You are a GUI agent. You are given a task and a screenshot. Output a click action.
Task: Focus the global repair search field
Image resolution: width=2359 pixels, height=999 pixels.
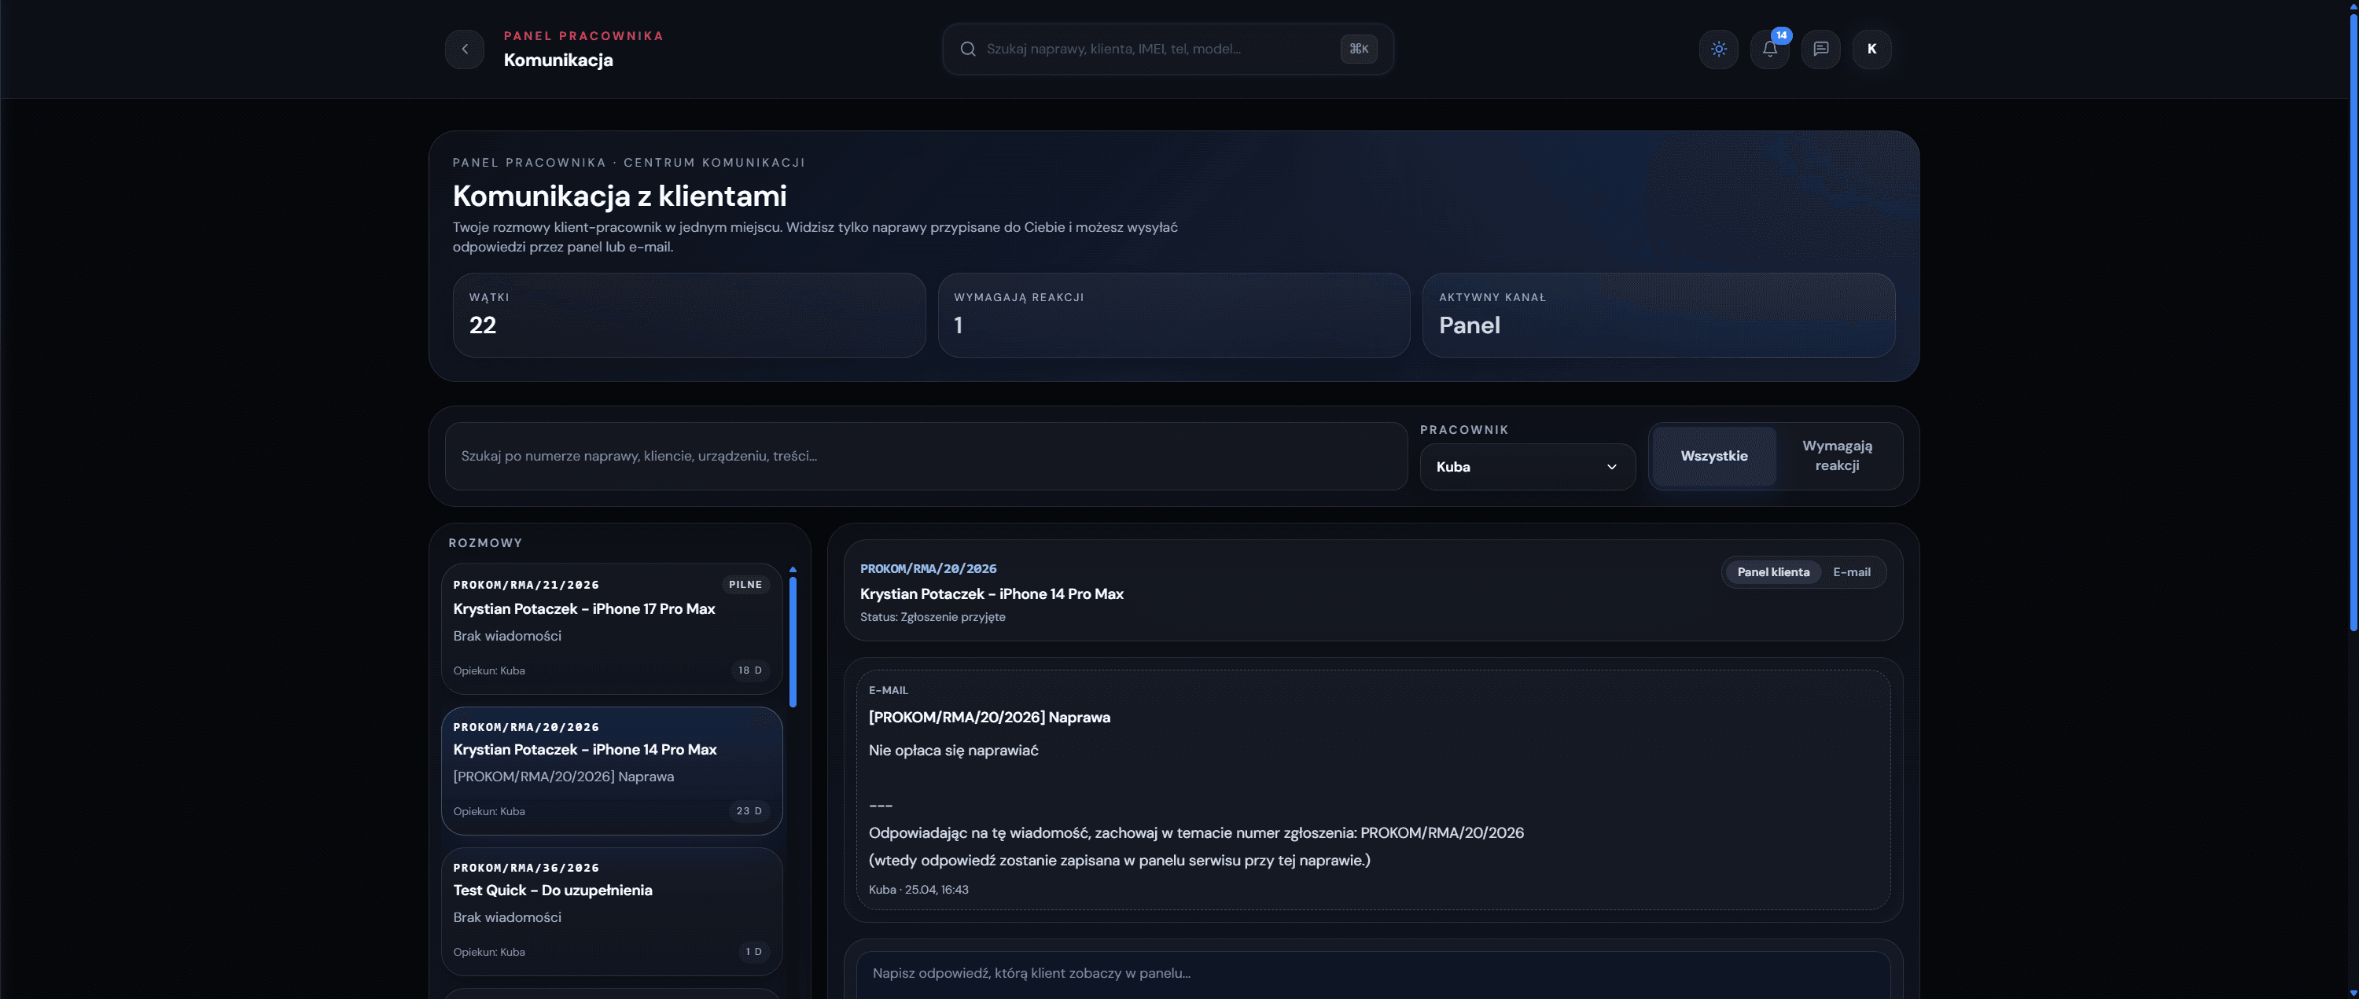click(x=1168, y=50)
